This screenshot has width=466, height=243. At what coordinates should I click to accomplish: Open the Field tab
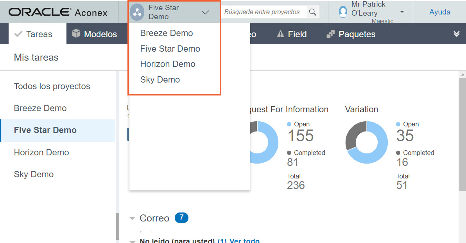tap(292, 34)
